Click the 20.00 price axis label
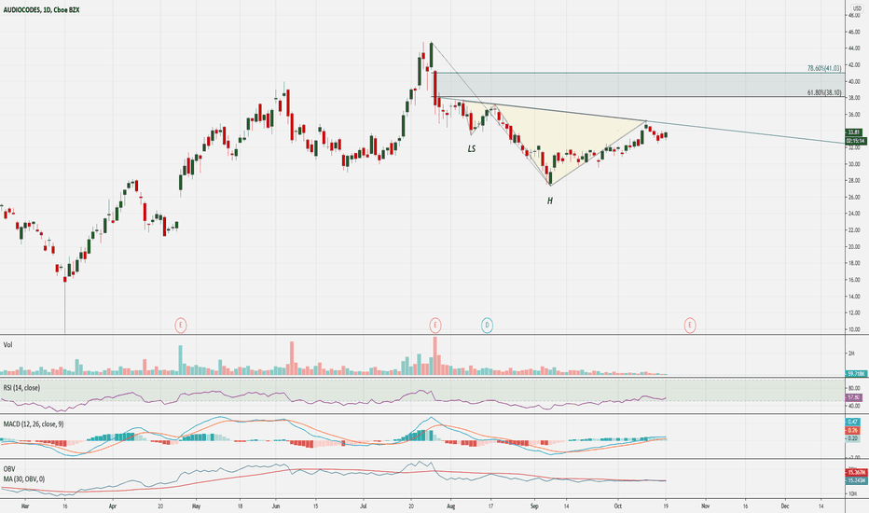The width and height of the screenshot is (869, 513). click(854, 247)
